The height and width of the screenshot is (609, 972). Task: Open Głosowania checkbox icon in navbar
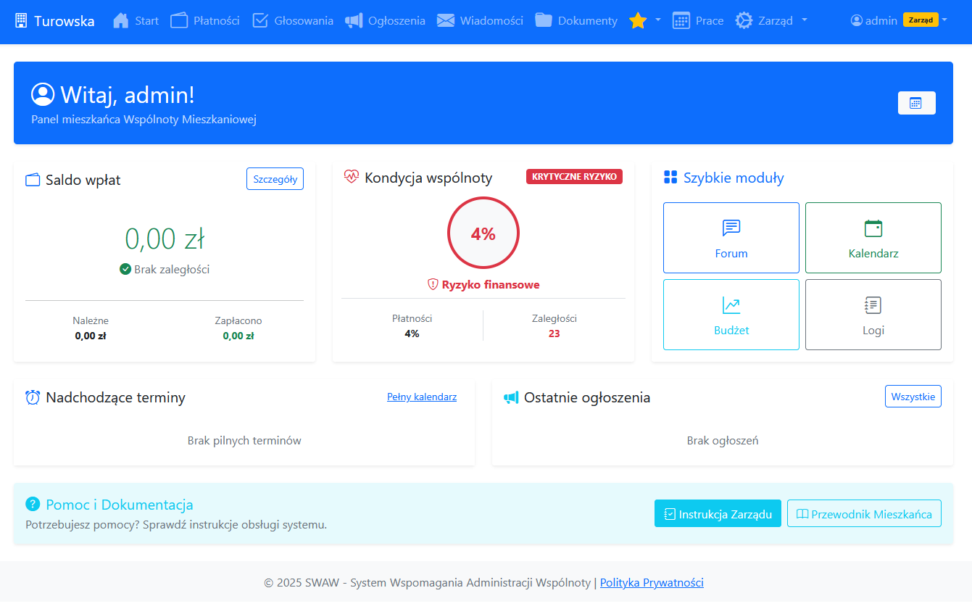[x=260, y=20]
